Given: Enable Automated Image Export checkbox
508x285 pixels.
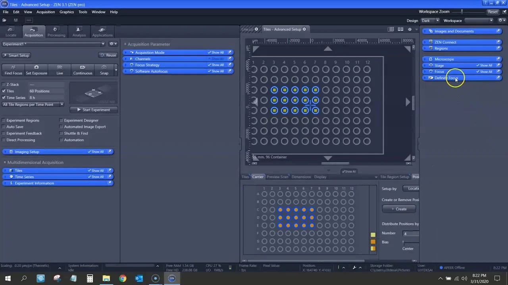Looking at the screenshot, I should pos(61,127).
